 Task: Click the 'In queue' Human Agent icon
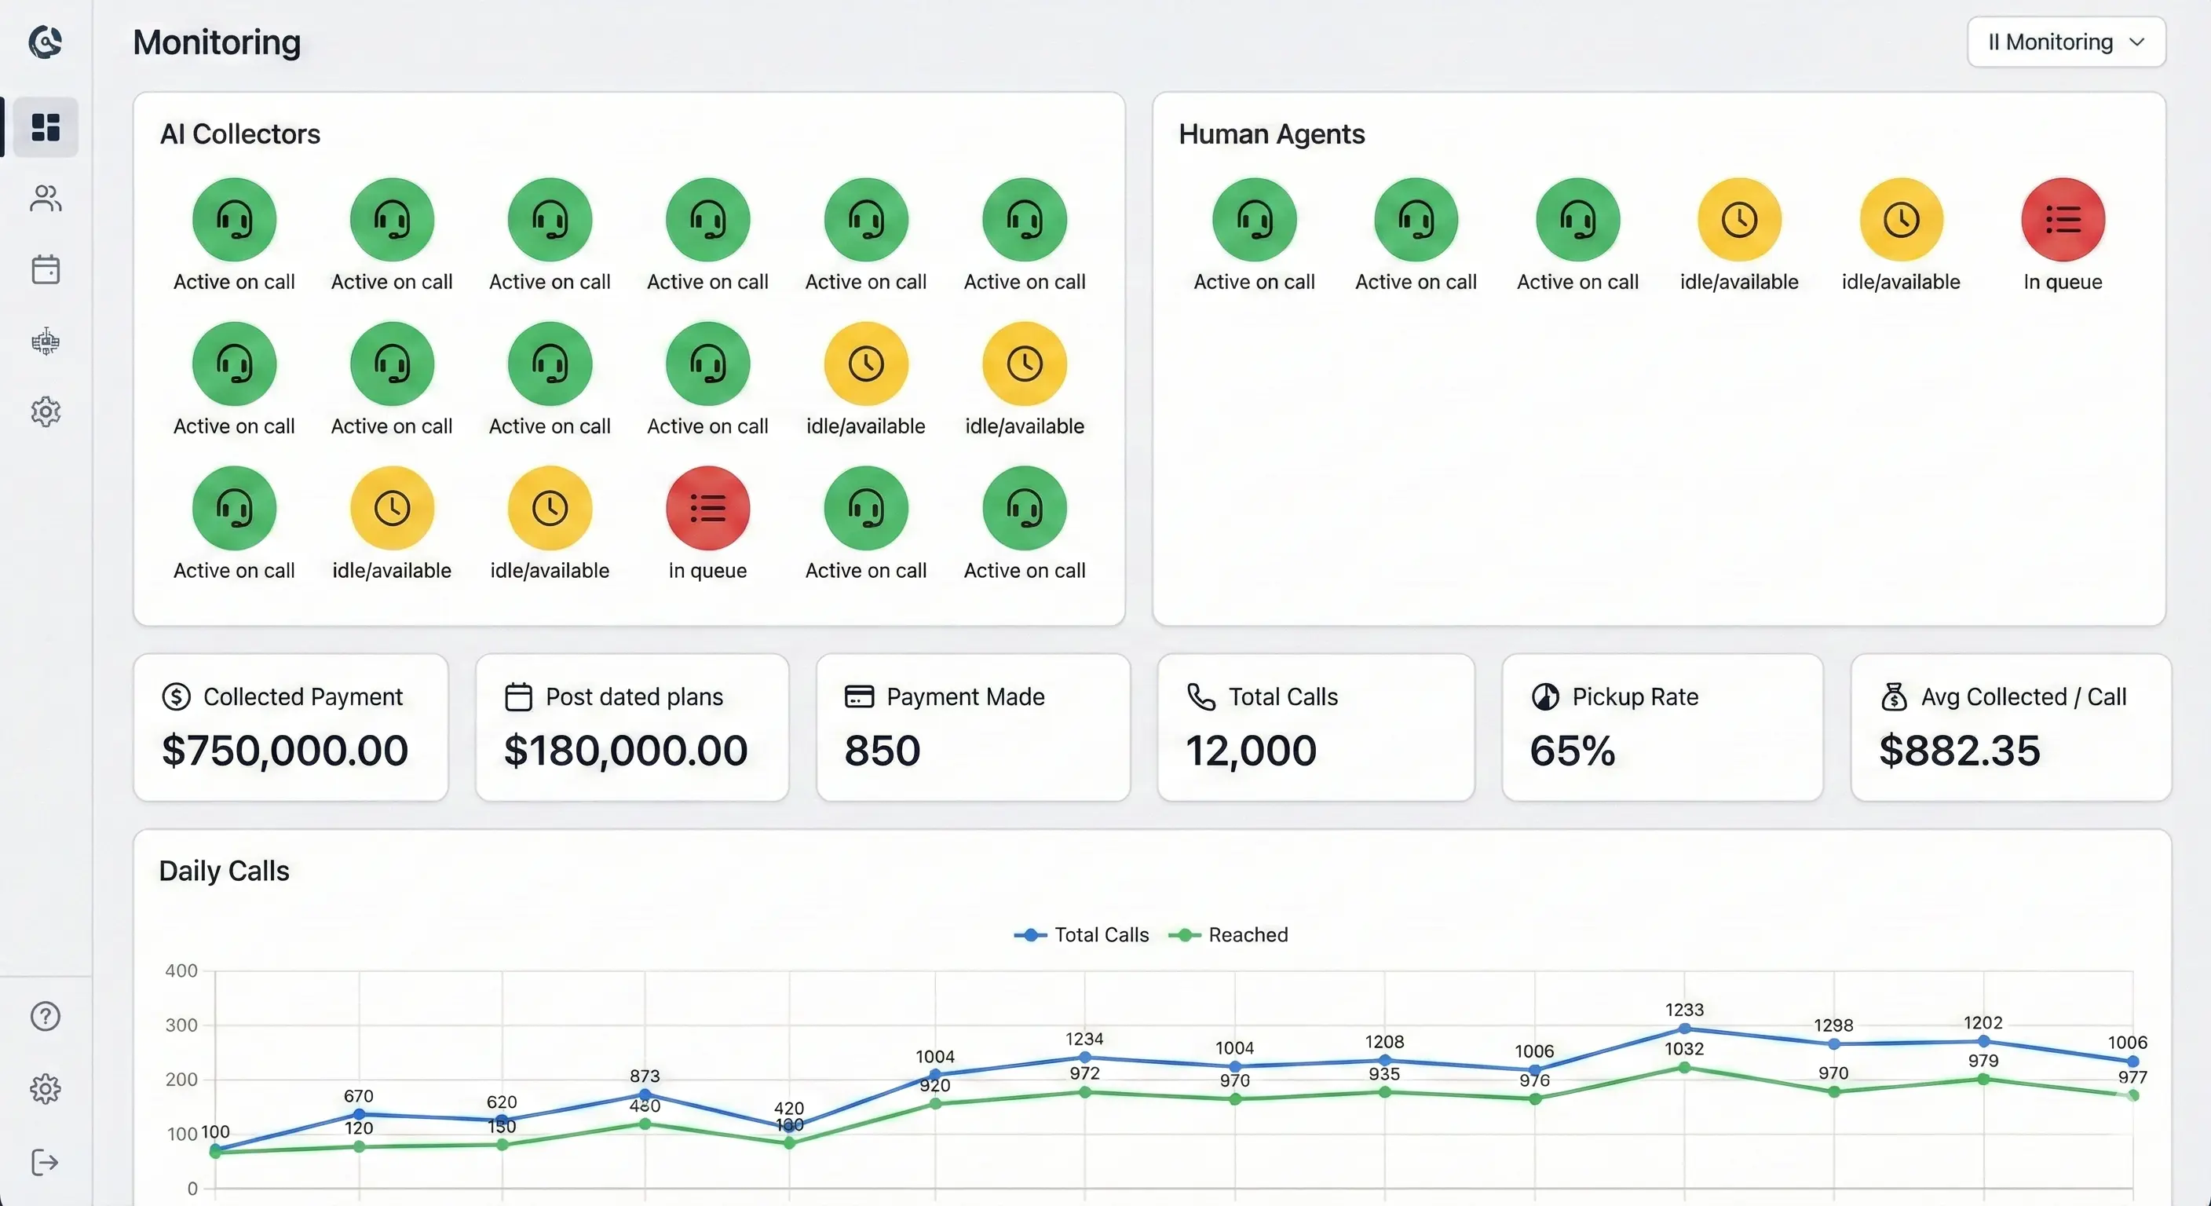tap(2063, 219)
